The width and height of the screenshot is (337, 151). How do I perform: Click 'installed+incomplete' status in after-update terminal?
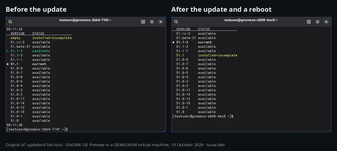pos(218,55)
